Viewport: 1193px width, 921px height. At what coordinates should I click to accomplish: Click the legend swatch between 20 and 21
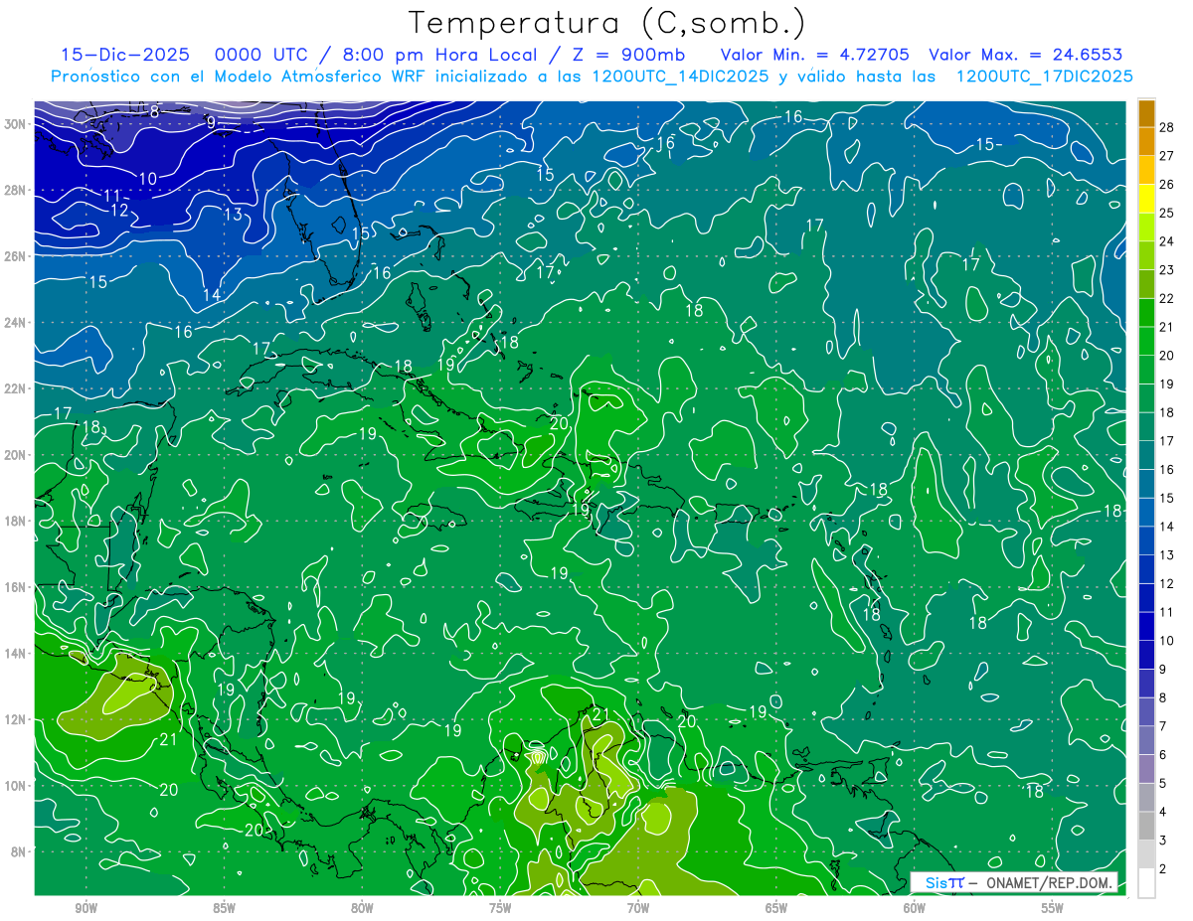pos(1146,341)
